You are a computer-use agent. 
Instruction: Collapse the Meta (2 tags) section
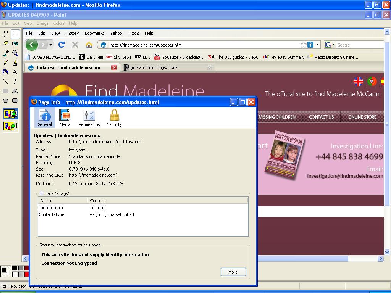click(41, 193)
